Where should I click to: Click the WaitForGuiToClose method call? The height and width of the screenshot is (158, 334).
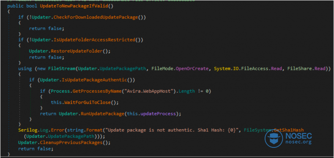coord(88,103)
